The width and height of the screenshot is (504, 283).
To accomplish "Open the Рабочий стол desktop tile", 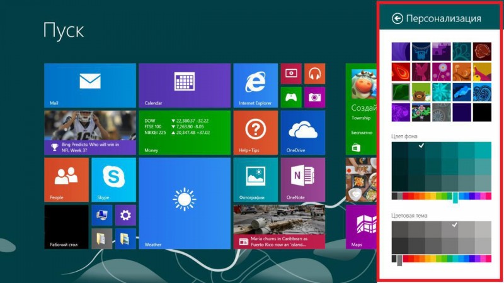I will 67,227.
